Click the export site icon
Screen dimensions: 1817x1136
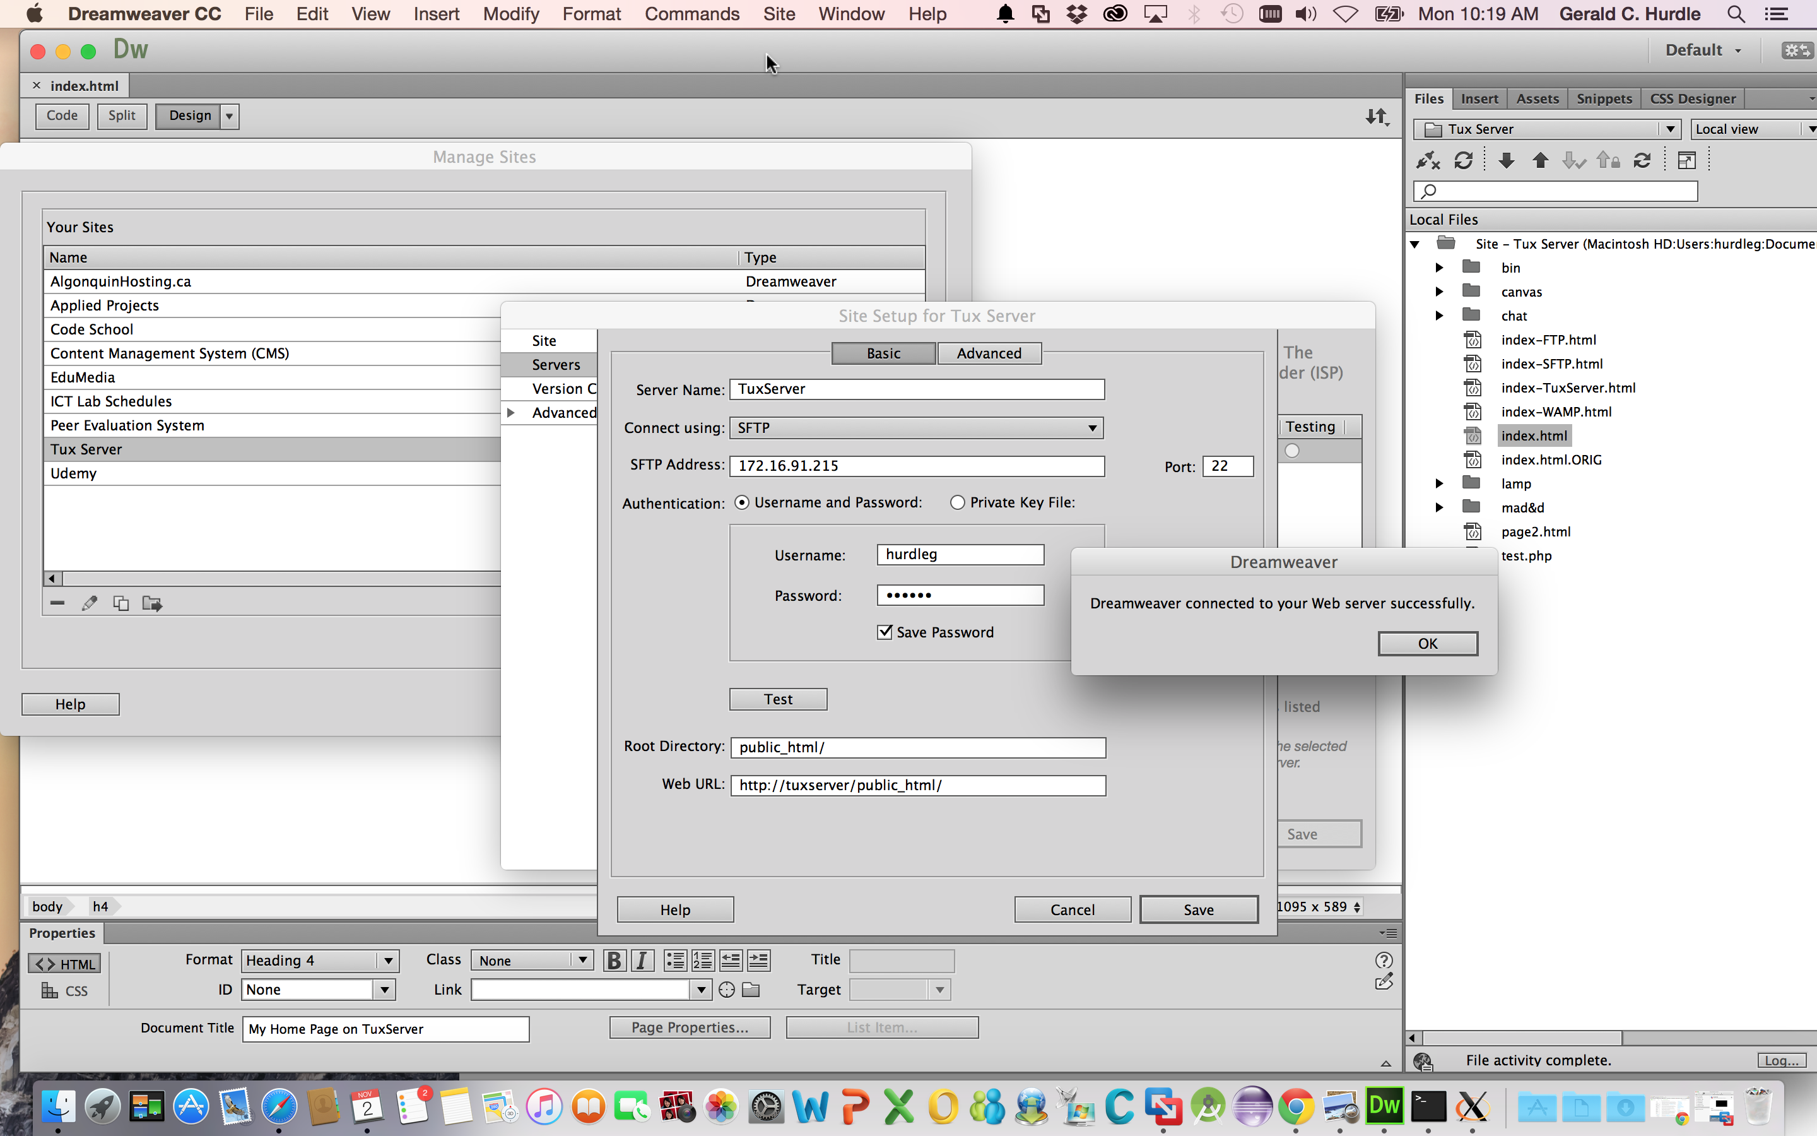(153, 603)
